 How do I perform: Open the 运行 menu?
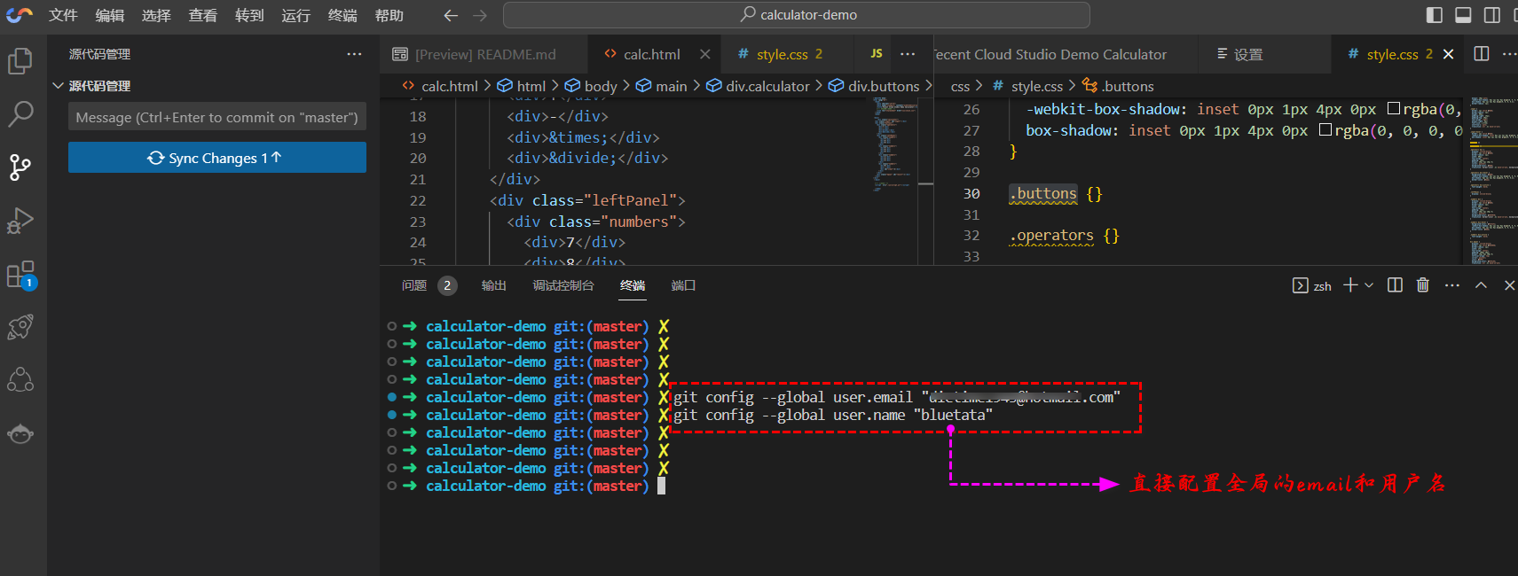pyautogui.click(x=296, y=15)
